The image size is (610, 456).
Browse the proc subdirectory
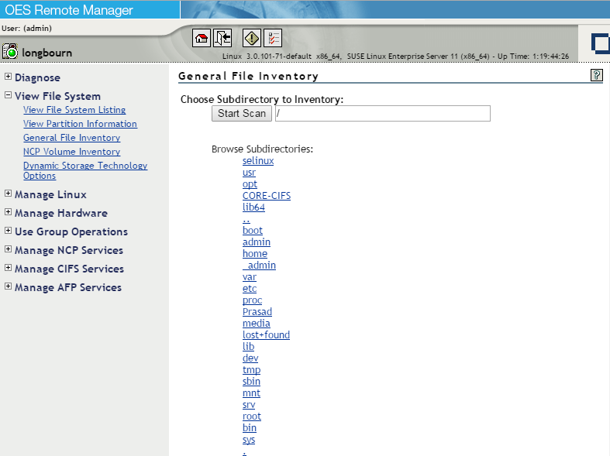[253, 300]
